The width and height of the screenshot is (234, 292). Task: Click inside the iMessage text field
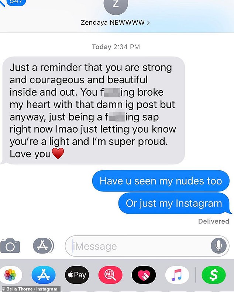click(138, 246)
